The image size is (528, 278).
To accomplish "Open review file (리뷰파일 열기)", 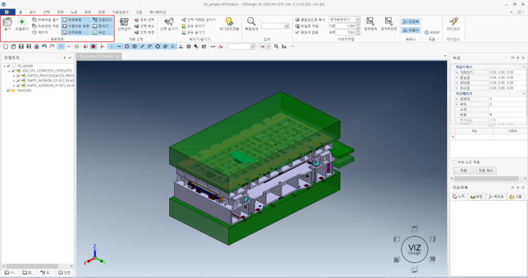I will [x=45, y=20].
